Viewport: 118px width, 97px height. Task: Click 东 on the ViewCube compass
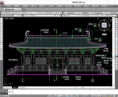(x=109, y=25)
